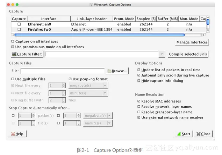
Task: Click the stop-after packet(s) spinner
Action: (x=27, y=116)
